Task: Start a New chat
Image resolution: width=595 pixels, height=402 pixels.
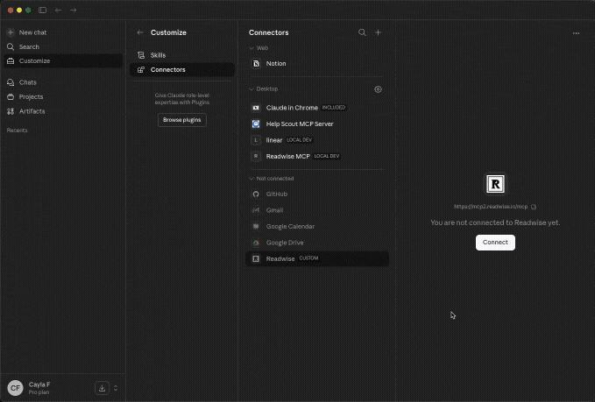Action: [35, 32]
